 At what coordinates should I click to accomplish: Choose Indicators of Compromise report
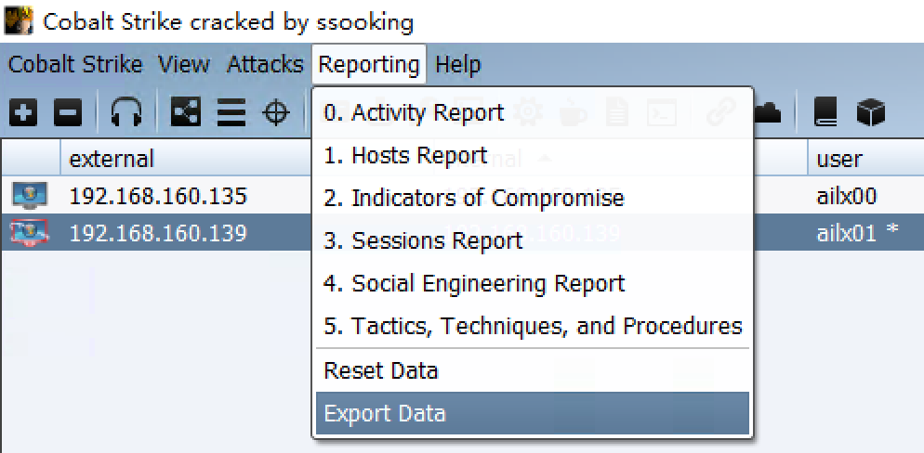pos(474,198)
